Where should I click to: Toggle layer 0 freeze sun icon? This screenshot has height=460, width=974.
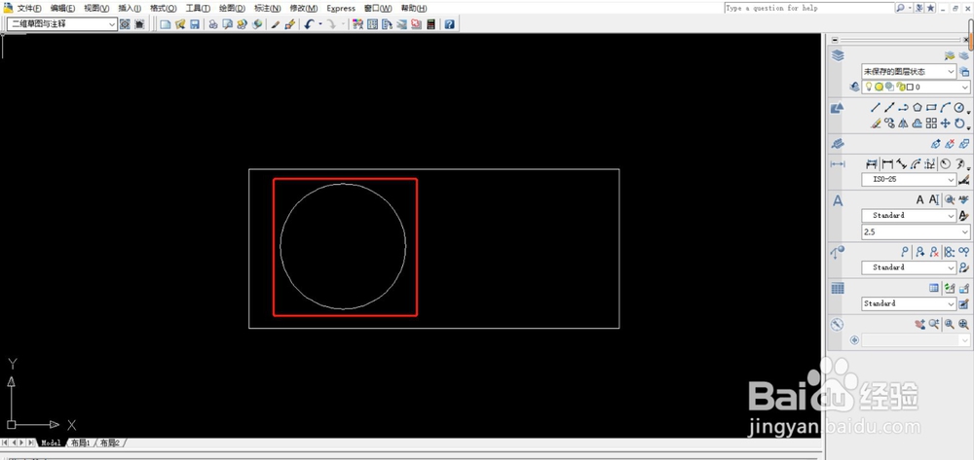pos(879,88)
